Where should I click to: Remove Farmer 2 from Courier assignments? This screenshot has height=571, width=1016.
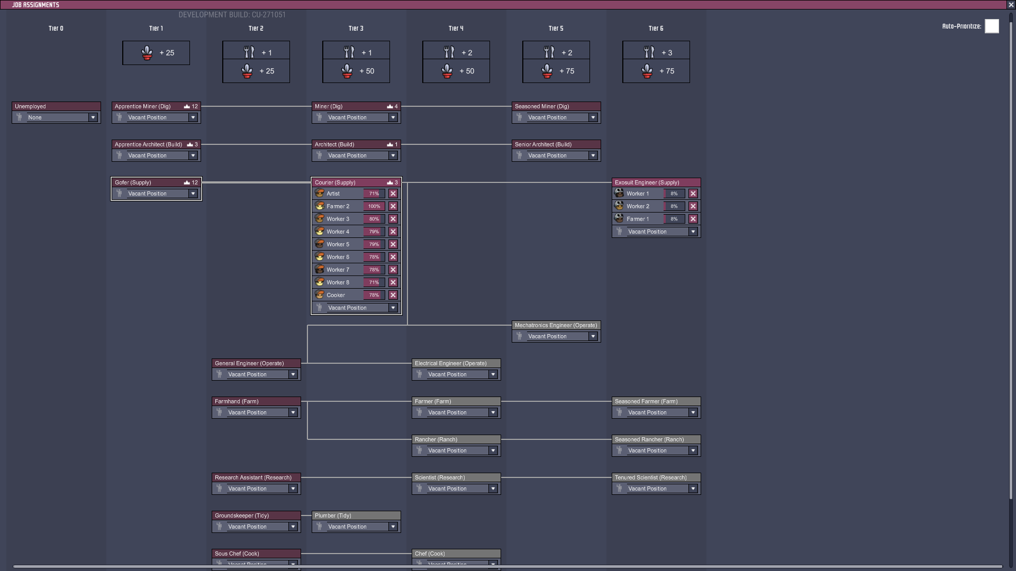click(393, 206)
